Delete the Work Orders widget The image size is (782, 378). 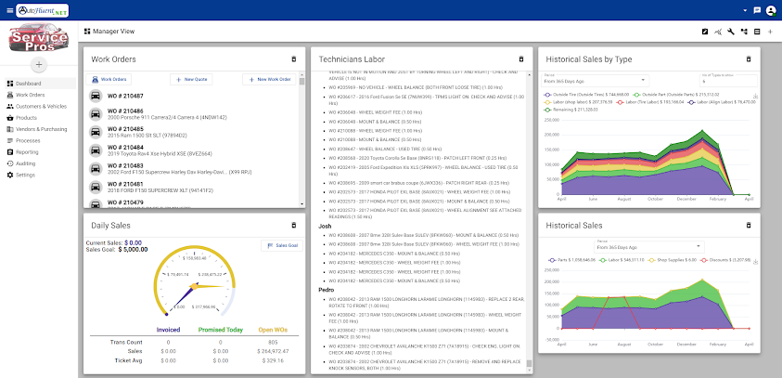click(x=293, y=59)
